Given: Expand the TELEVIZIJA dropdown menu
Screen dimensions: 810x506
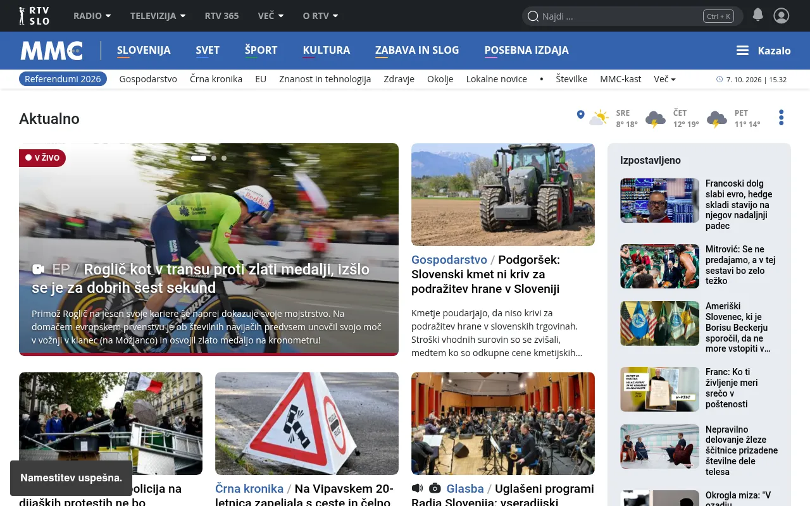Looking at the screenshot, I should pyautogui.click(x=158, y=16).
